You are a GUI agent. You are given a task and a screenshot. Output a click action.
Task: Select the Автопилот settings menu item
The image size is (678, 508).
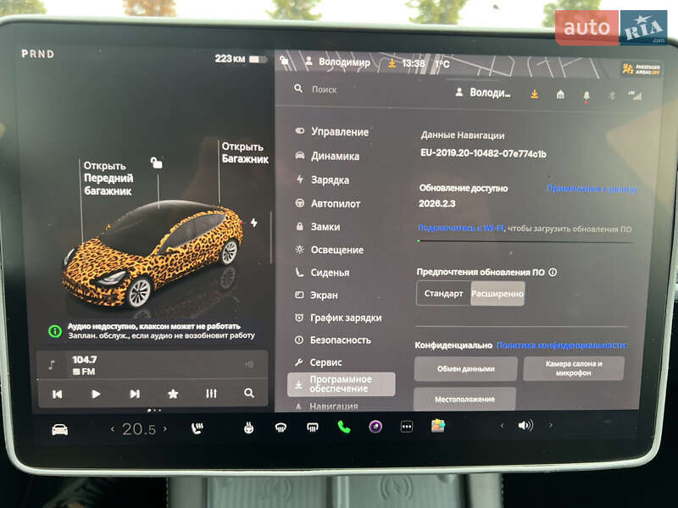[x=336, y=203]
